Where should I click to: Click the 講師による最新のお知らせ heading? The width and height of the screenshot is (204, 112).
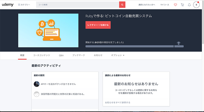(118, 75)
